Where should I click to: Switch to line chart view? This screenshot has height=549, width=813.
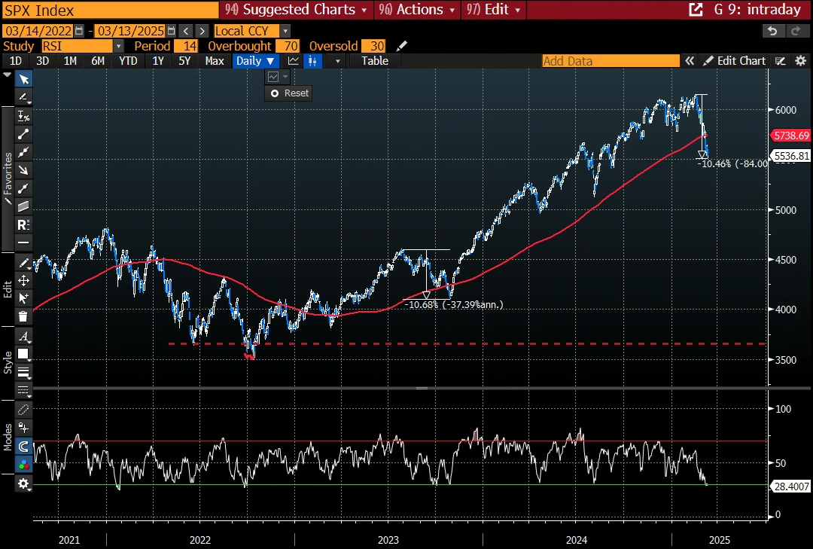click(x=294, y=61)
